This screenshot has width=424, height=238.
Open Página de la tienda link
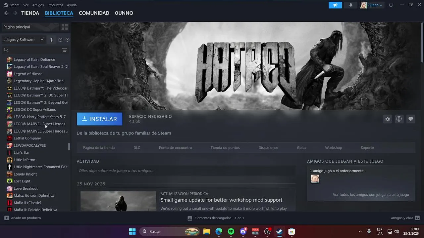point(99,148)
